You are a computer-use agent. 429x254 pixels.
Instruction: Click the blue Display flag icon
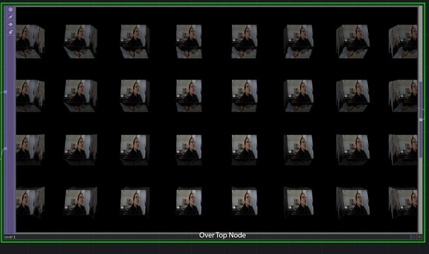tap(414, 237)
